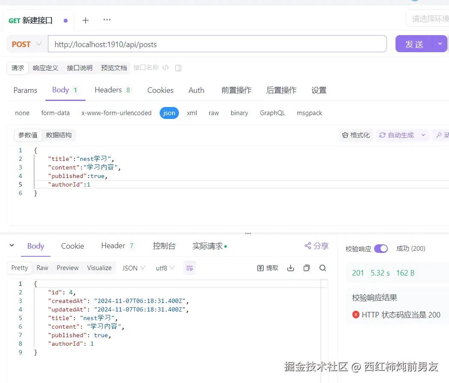The height and width of the screenshot is (383, 449).
Task: Click the code icon next to 接口名称
Action: (165, 68)
